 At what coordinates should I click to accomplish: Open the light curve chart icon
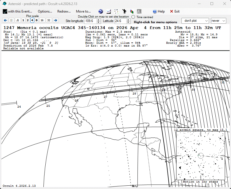point(109,11)
